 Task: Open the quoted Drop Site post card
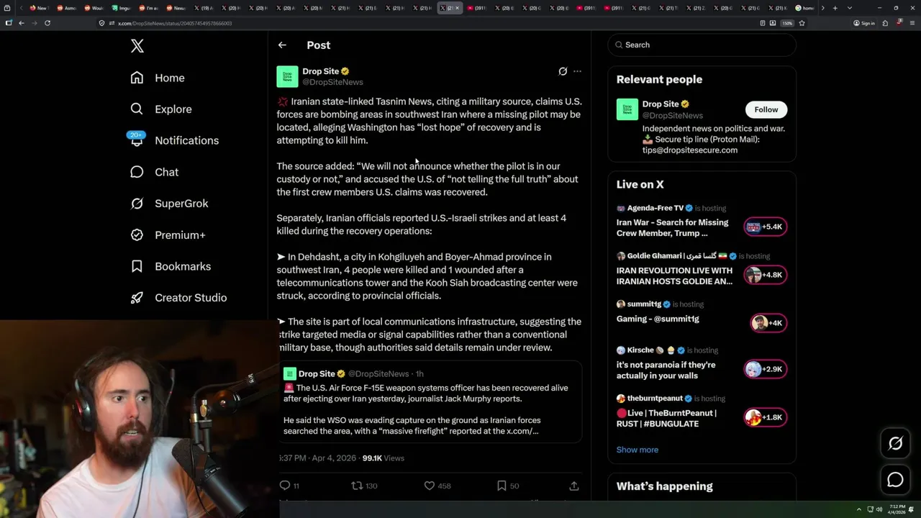(x=430, y=401)
